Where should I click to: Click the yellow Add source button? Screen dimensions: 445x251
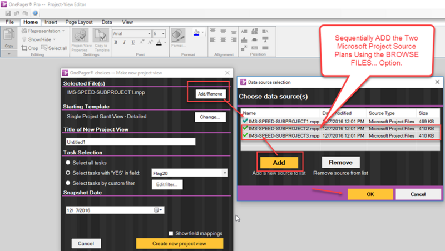tap(279, 163)
